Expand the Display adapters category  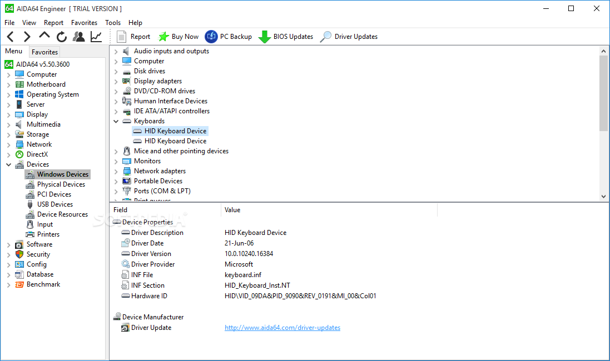116,81
